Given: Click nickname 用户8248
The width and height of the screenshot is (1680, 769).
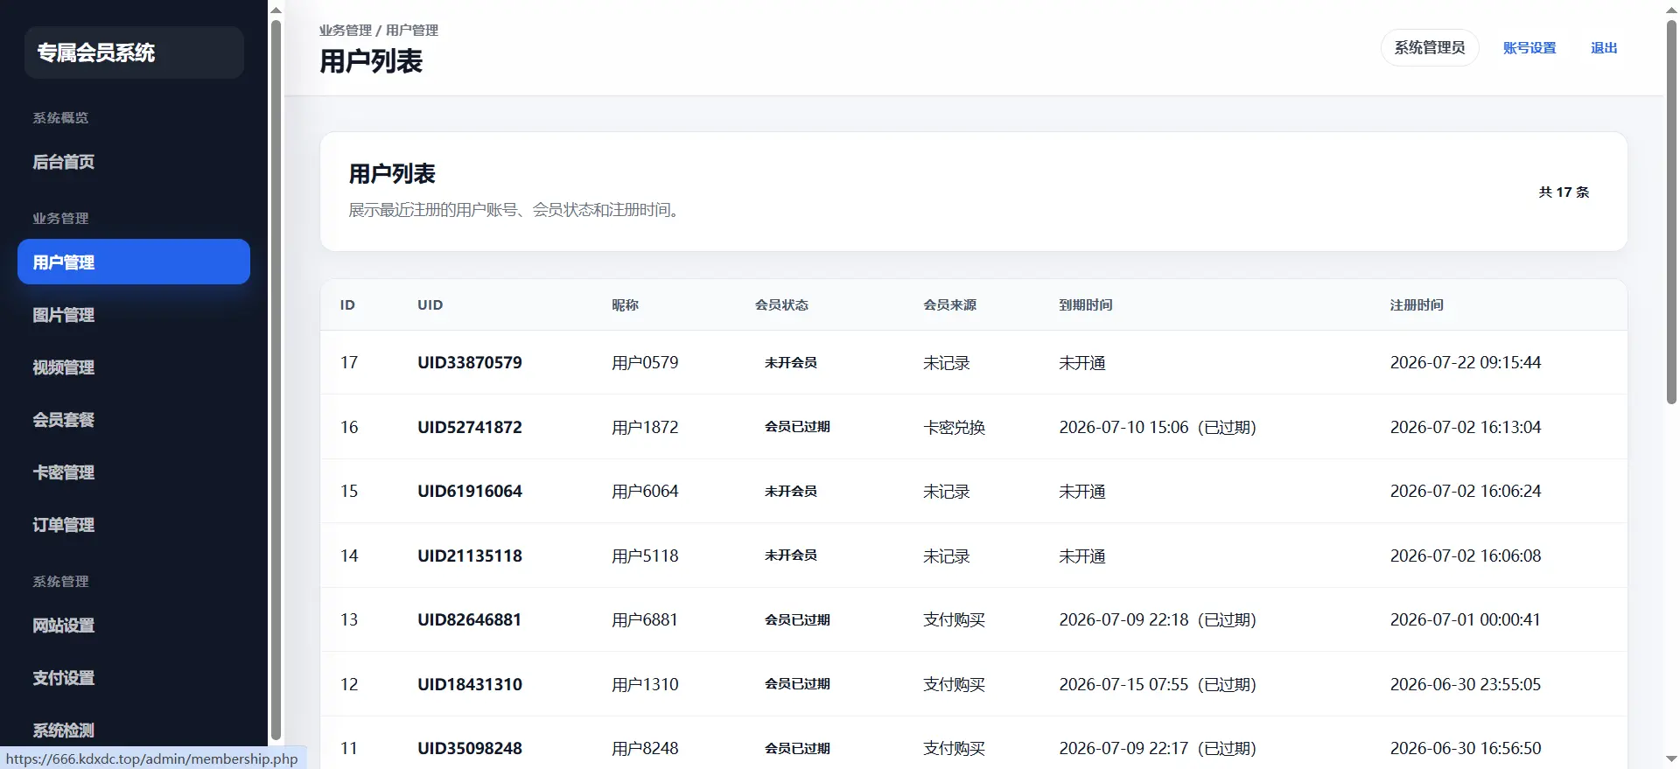Looking at the screenshot, I should point(645,748).
